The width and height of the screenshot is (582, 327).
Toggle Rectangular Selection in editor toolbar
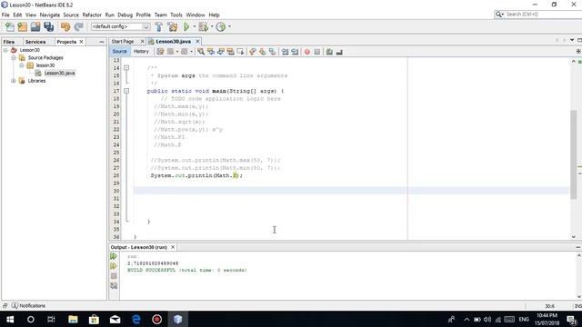240,52
